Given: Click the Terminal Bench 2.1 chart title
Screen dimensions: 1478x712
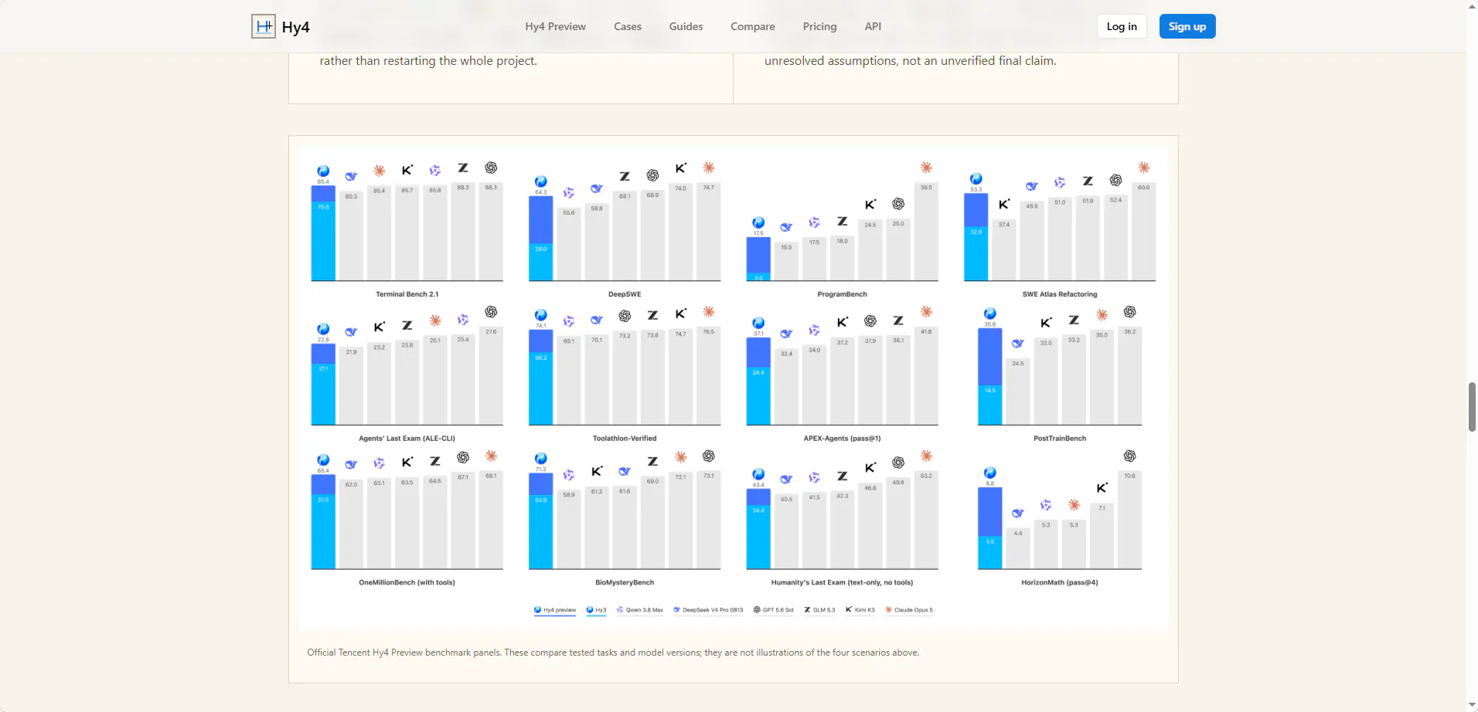Looking at the screenshot, I should (407, 294).
